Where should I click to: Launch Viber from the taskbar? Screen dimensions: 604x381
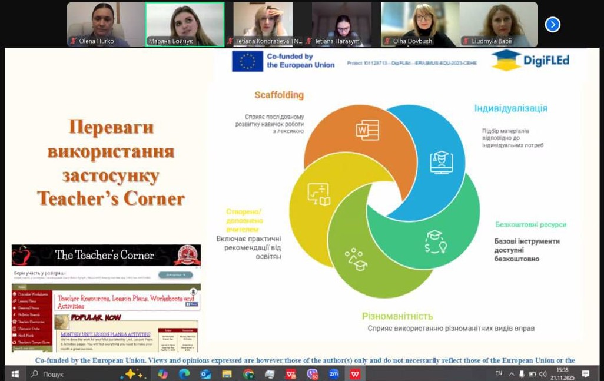312,374
